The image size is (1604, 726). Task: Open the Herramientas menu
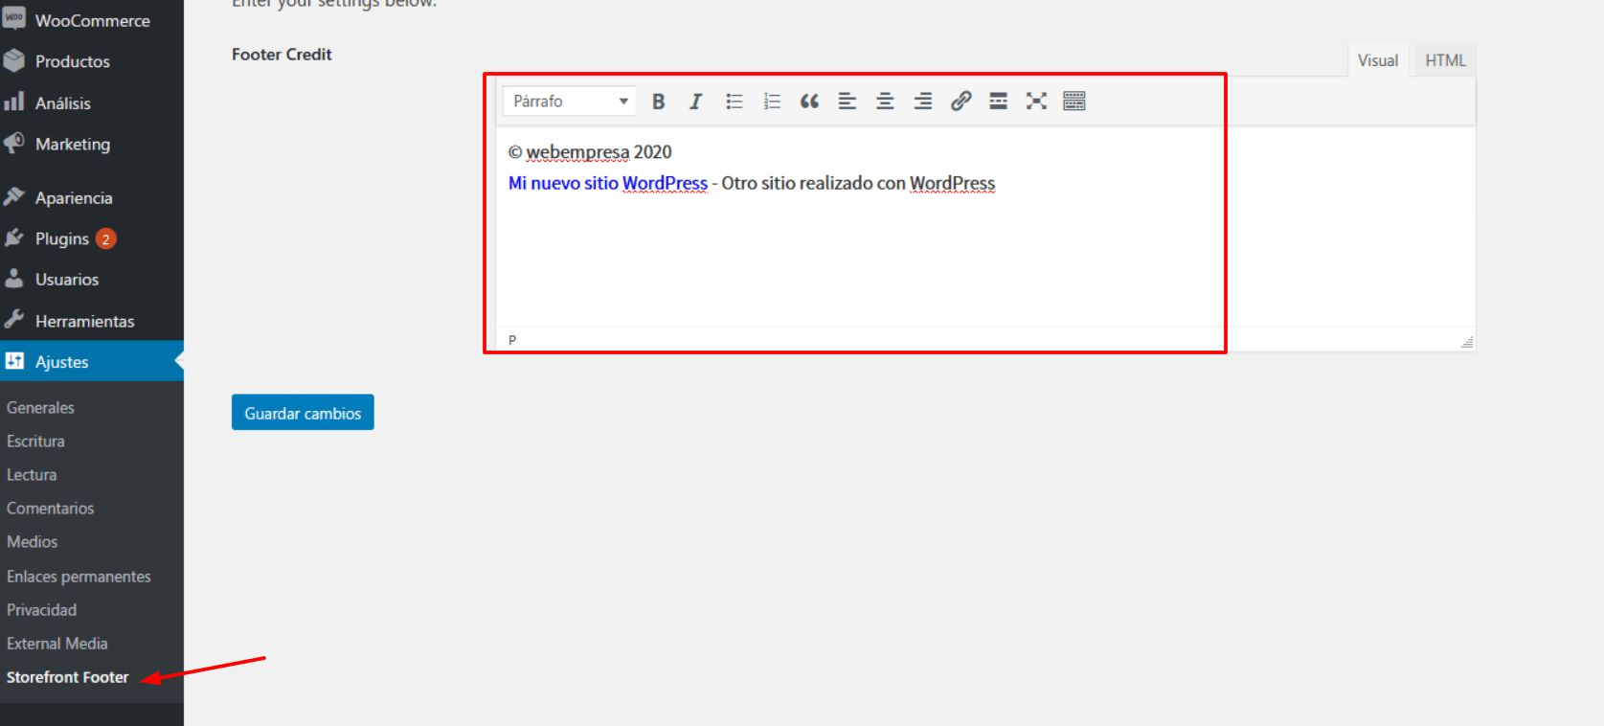point(92,321)
